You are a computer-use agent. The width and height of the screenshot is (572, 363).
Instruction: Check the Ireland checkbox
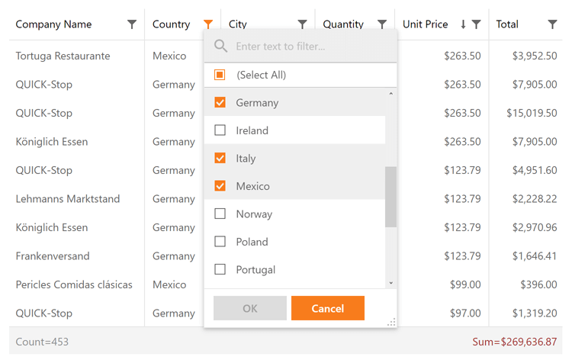coord(220,130)
